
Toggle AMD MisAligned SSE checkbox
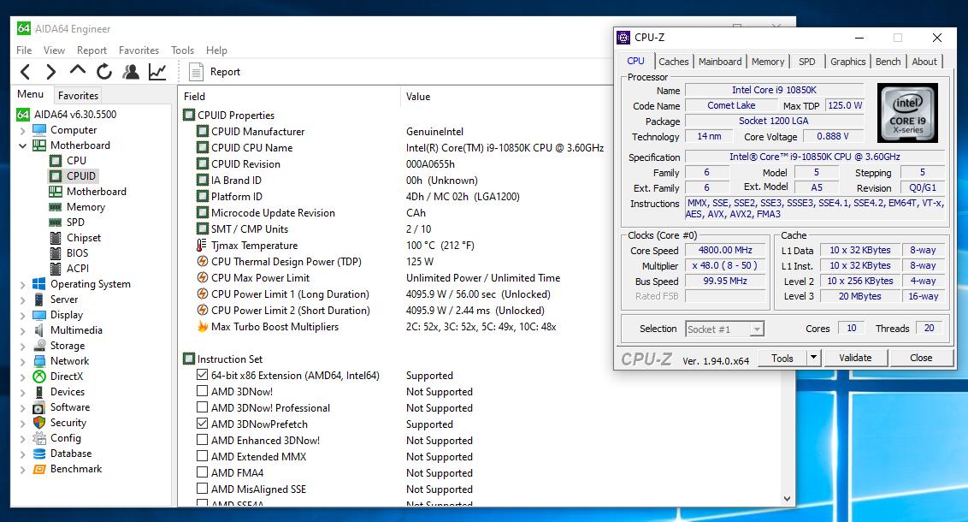(202, 488)
